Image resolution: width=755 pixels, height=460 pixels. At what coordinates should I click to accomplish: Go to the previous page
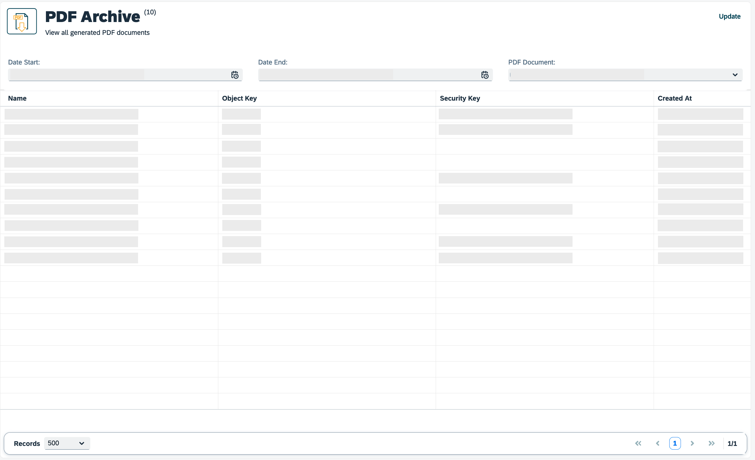(x=658, y=443)
